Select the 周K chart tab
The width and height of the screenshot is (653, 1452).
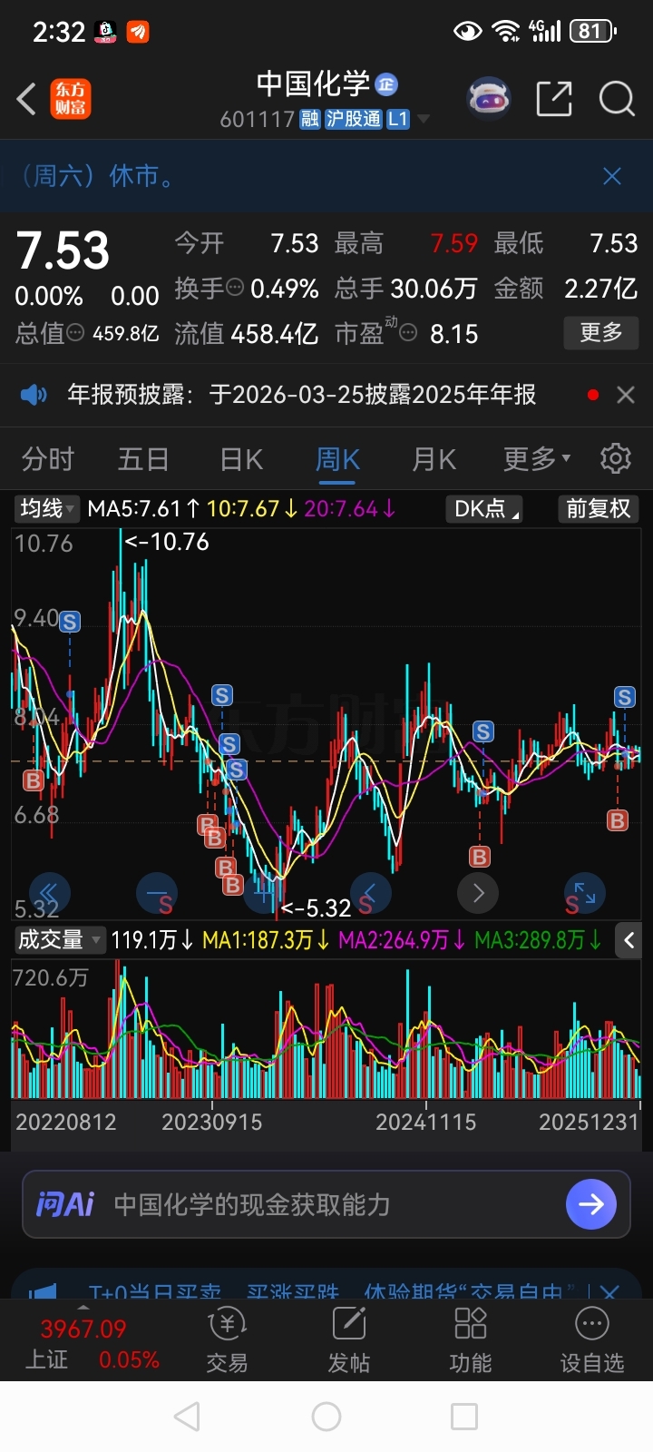pyautogui.click(x=337, y=459)
